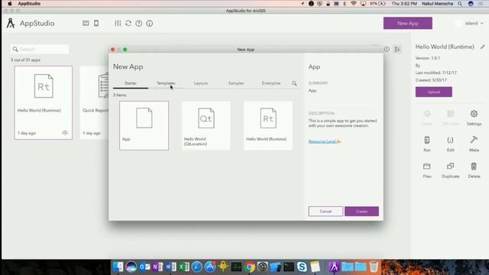The width and height of the screenshot is (489, 275).
Task: Open Microsoft Excel from the Dock
Action: [183, 267]
